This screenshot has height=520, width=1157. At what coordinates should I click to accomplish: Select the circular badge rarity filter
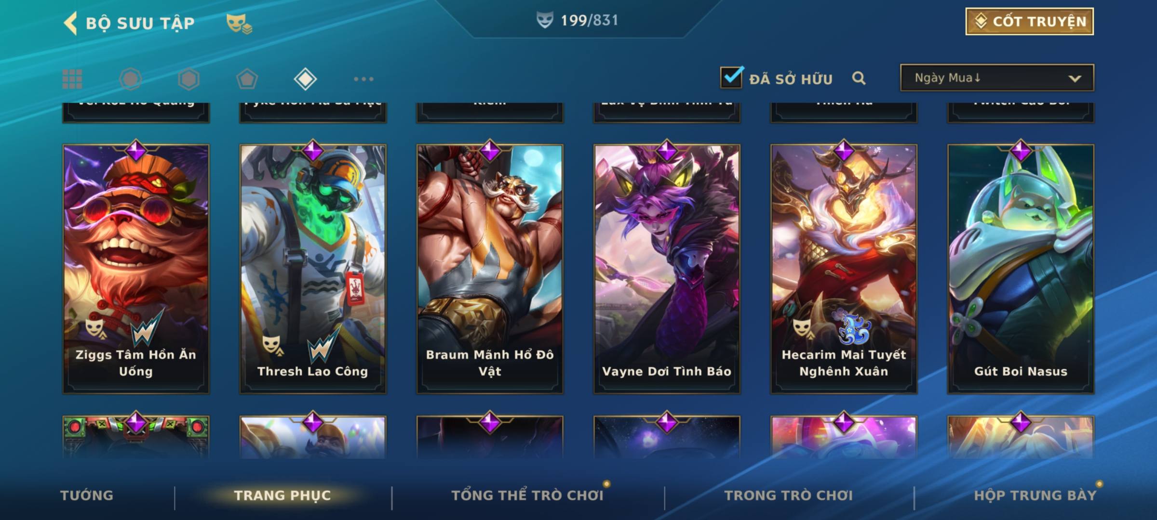click(x=130, y=79)
